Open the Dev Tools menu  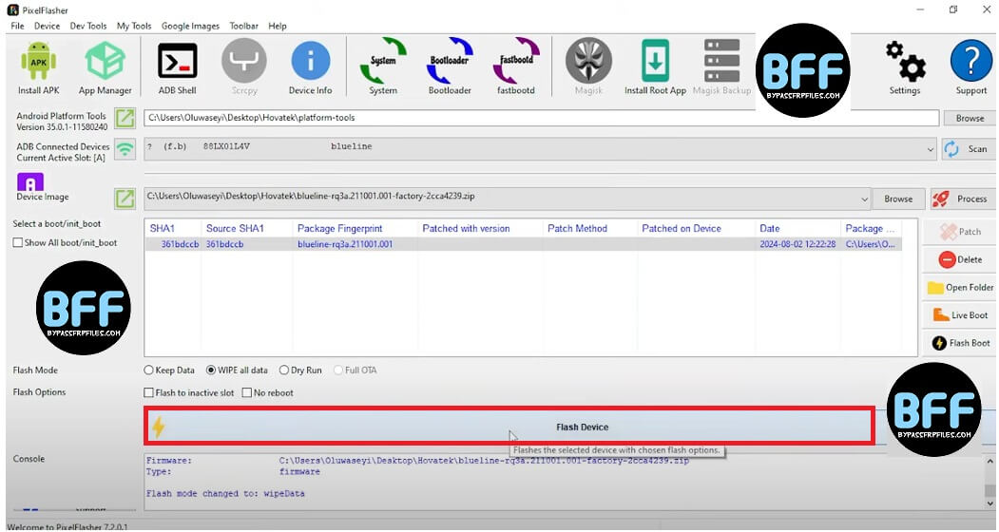[88, 26]
